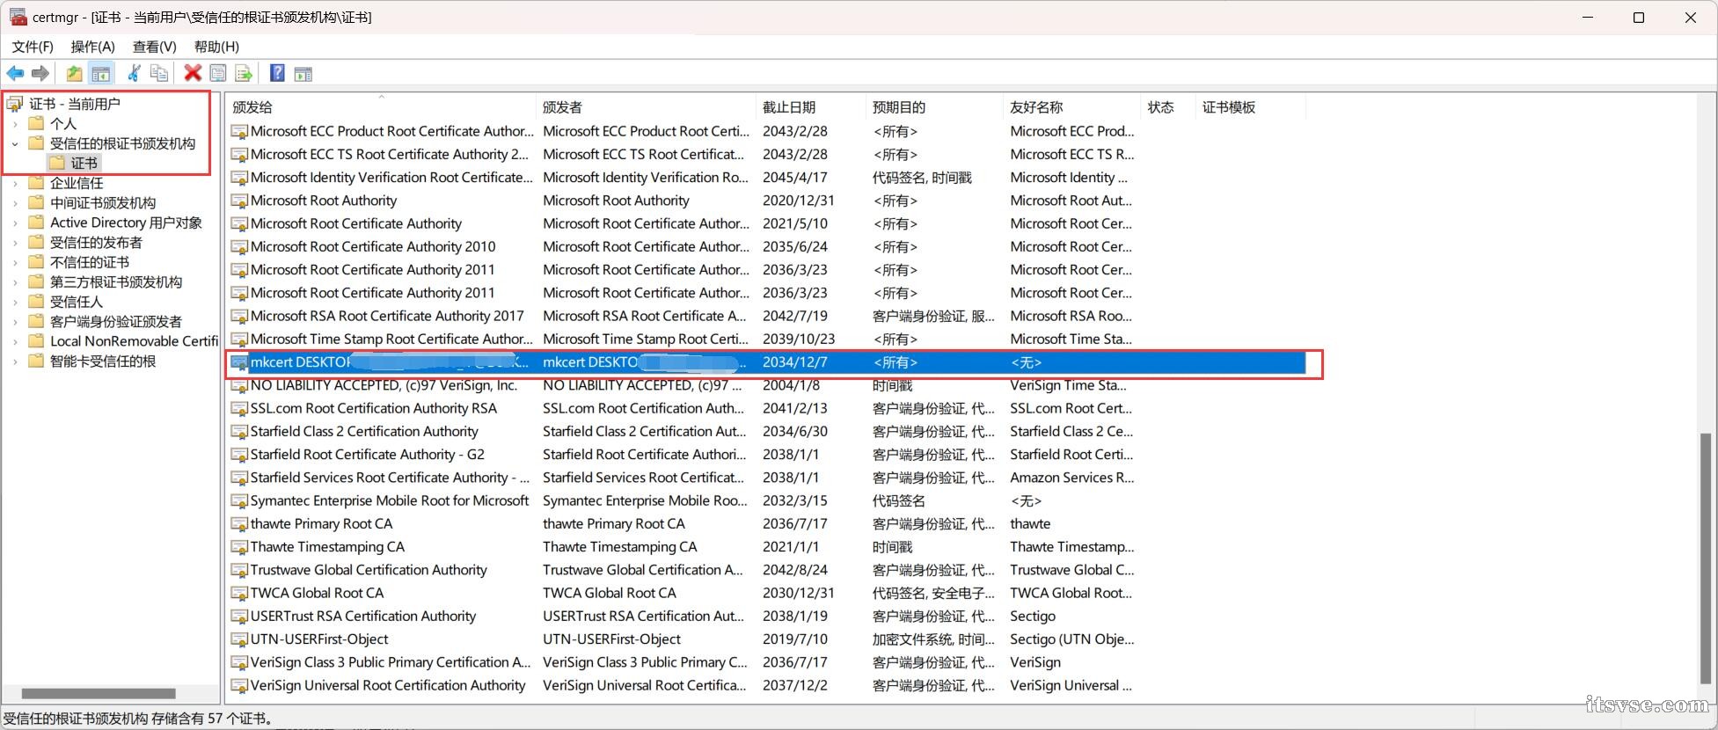
Task: Click the Copy icon in toolbar
Action: (x=159, y=74)
